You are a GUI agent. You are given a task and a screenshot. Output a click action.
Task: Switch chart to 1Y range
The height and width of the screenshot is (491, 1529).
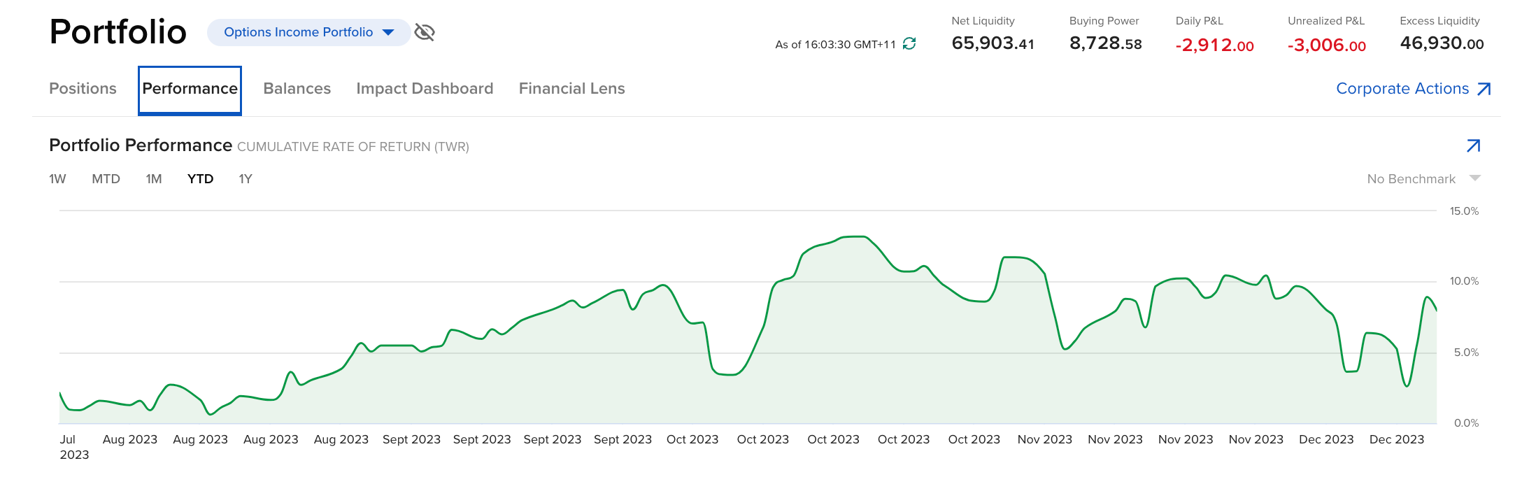click(246, 179)
